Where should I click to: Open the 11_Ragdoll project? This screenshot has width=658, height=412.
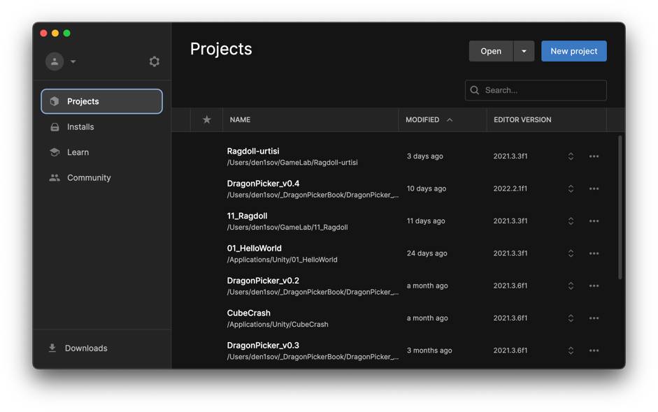pyautogui.click(x=247, y=216)
